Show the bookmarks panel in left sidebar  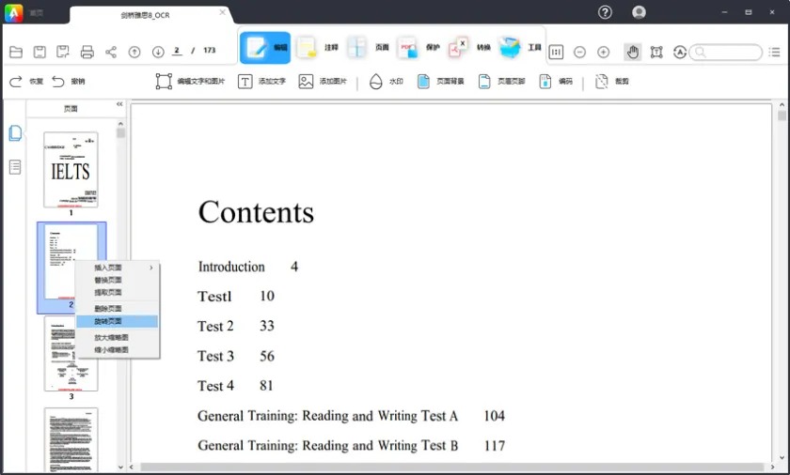15,167
